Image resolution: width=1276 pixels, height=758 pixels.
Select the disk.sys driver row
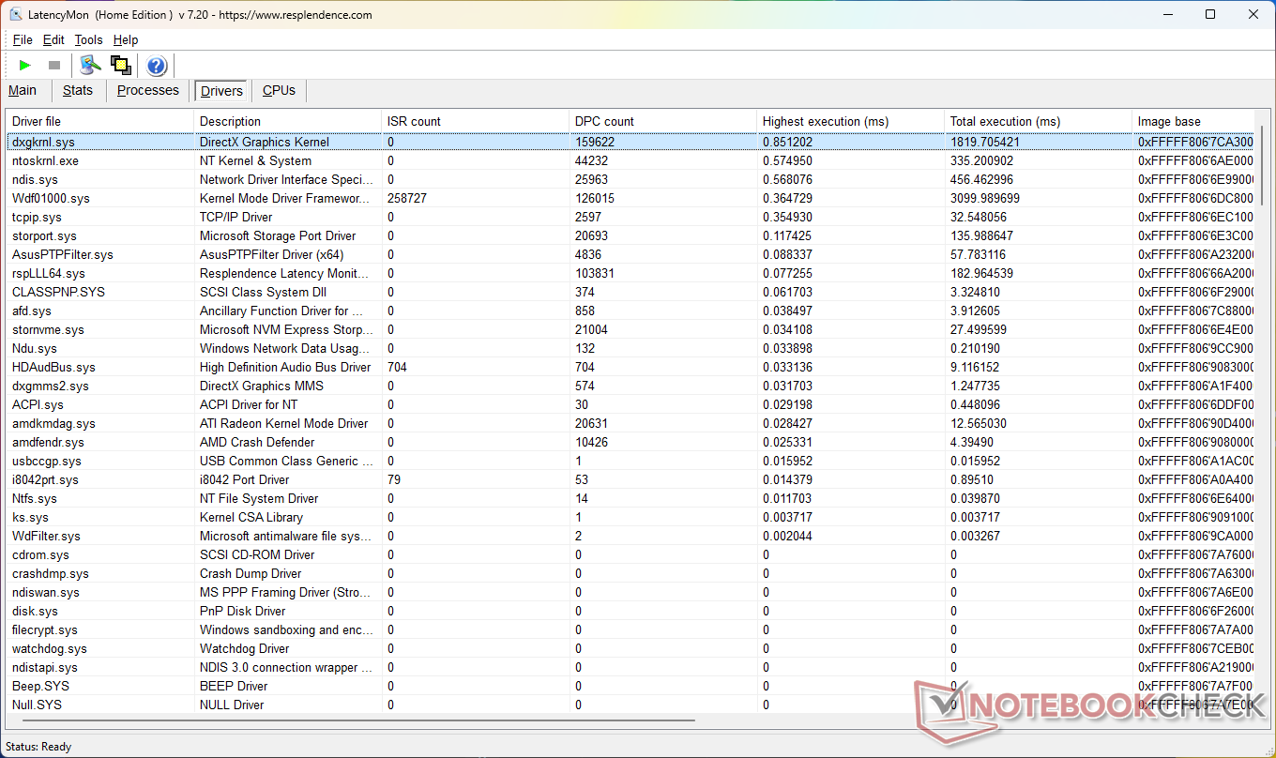point(630,611)
